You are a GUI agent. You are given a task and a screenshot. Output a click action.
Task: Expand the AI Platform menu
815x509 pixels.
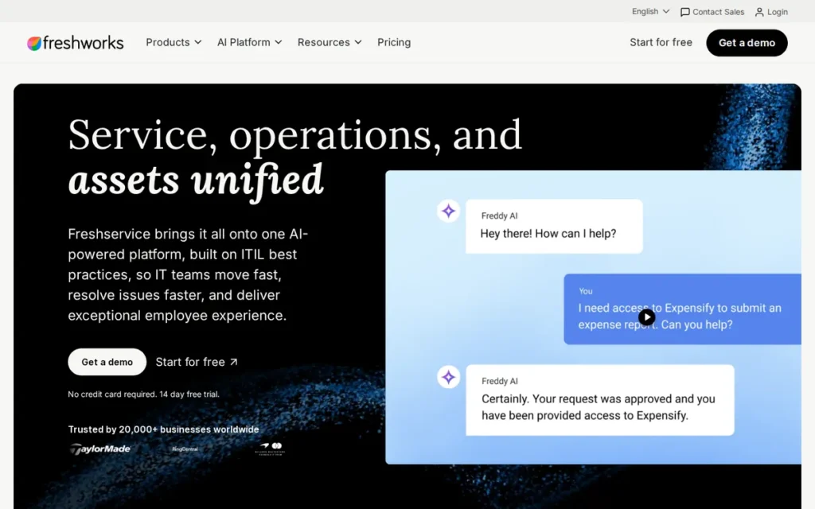pyautogui.click(x=249, y=43)
